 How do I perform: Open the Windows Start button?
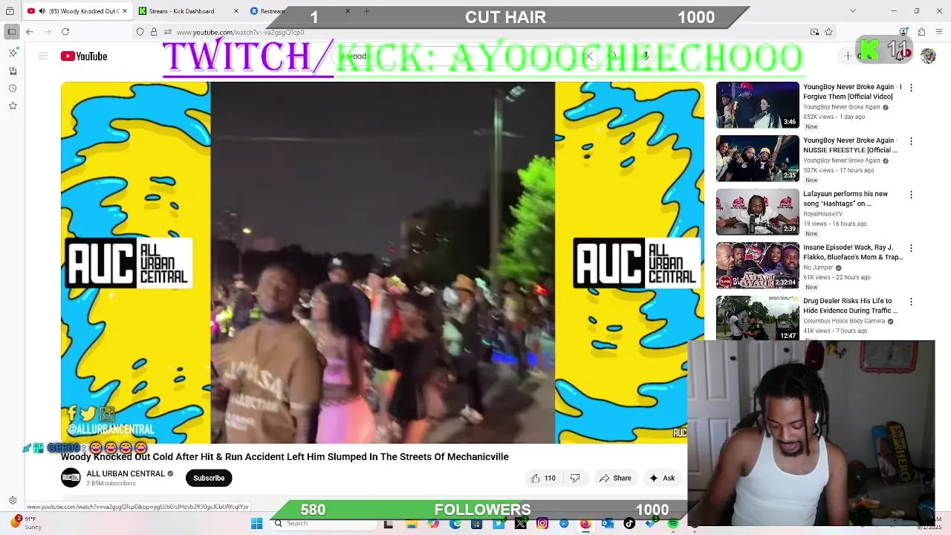tap(256, 523)
